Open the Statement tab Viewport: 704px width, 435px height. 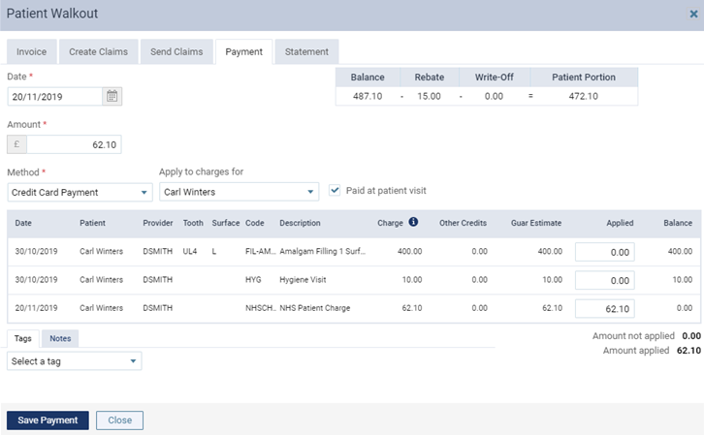[x=306, y=51]
